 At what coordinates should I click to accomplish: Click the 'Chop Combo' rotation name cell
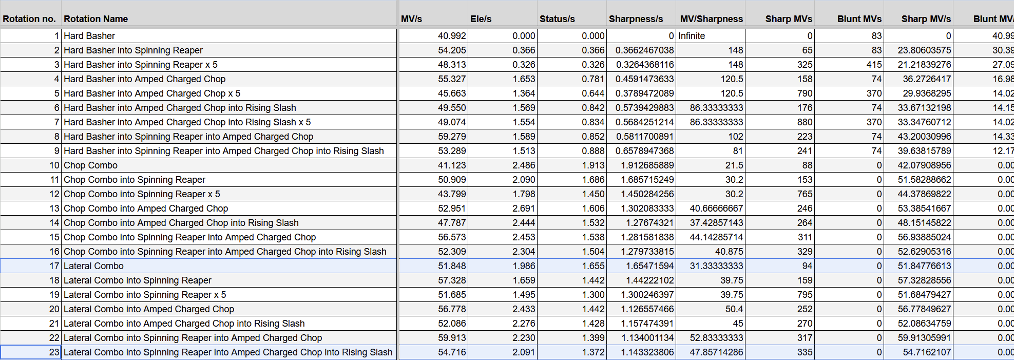point(229,165)
